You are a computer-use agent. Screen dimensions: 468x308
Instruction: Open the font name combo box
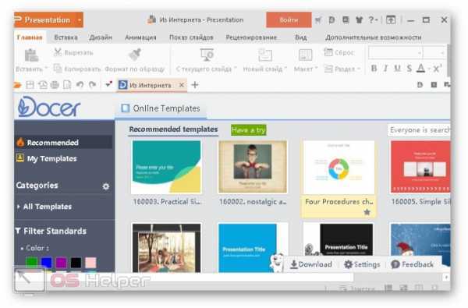(x=395, y=53)
